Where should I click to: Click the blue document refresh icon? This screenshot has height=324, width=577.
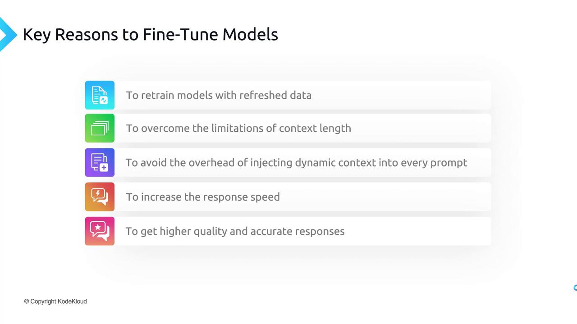pos(100,95)
